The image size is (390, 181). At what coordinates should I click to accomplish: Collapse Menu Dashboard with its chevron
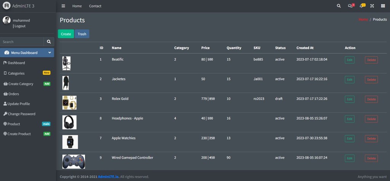(x=50, y=53)
